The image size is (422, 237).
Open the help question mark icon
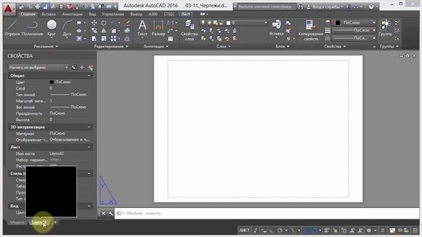371,7
